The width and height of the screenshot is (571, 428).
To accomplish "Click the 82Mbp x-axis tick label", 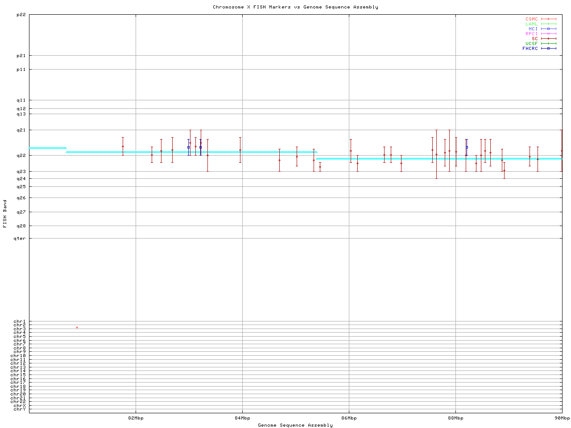I will [x=136, y=418].
